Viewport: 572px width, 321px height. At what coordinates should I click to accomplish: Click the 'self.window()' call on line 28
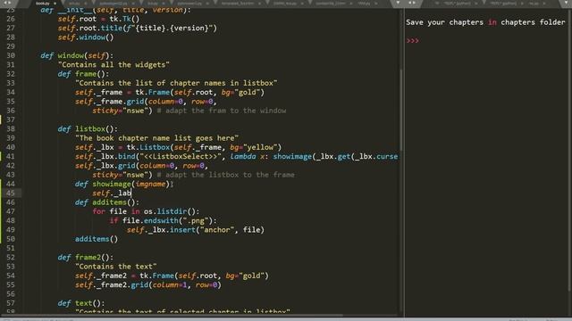(86, 37)
